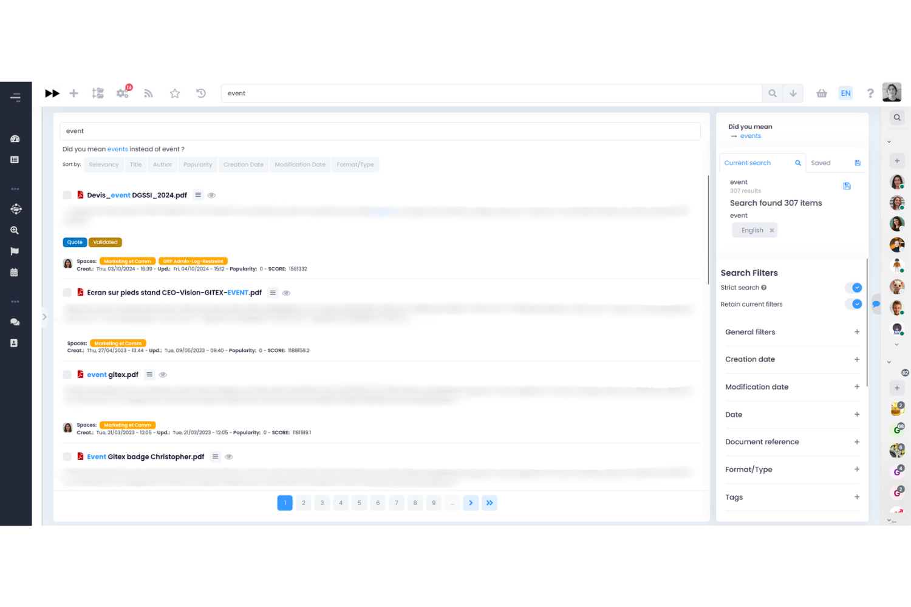Check the box for Devis_event DGSSI_2024.pdf
Screen dimensions: 911x607
point(67,195)
